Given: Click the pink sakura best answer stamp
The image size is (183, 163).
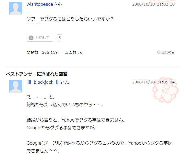Looking at the screenshot, I should pos(165,90).
